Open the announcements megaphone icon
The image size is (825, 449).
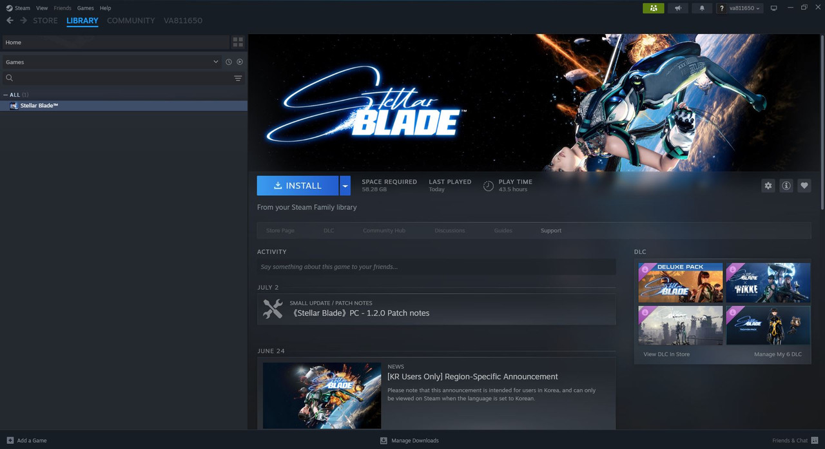[677, 8]
